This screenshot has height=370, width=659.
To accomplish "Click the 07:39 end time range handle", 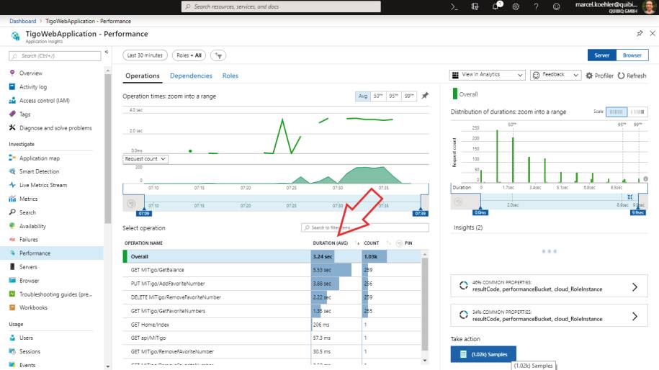I will pos(421,213).
